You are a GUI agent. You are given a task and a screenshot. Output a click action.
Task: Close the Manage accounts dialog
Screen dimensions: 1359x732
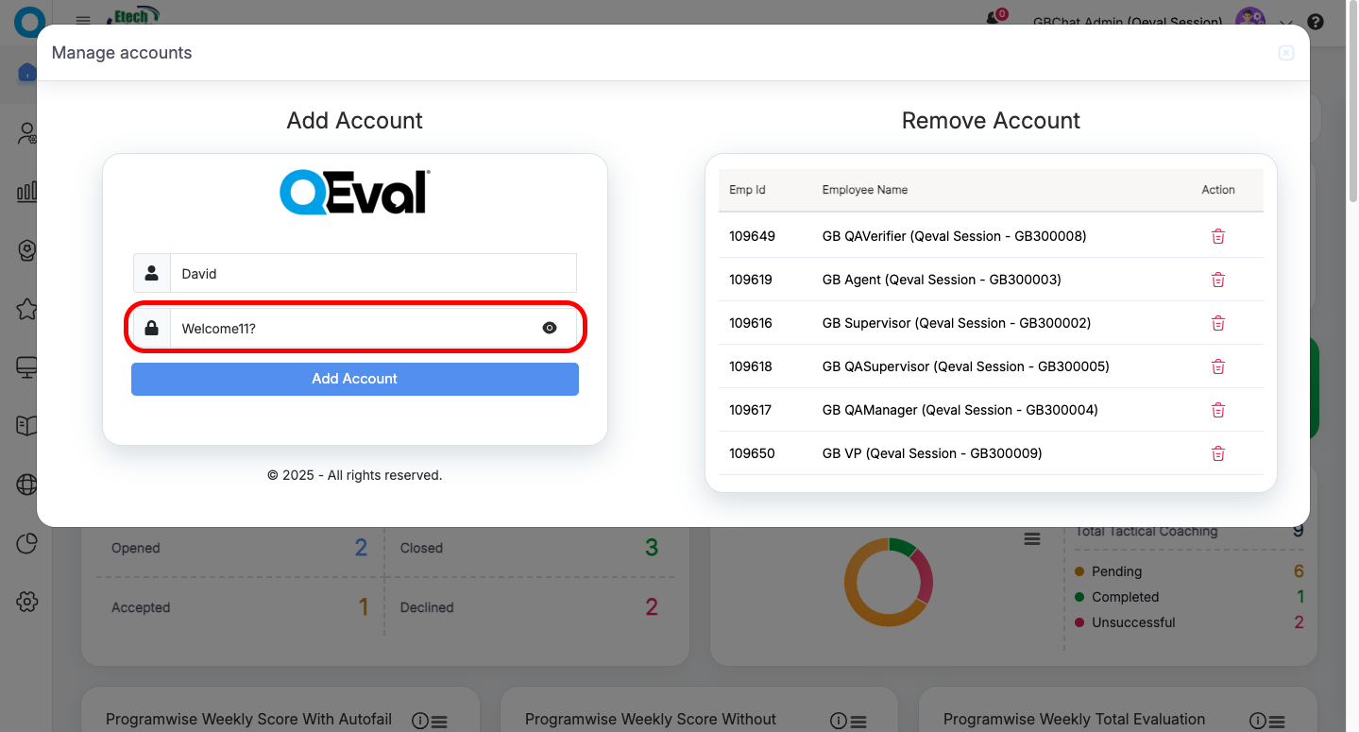(x=1285, y=53)
